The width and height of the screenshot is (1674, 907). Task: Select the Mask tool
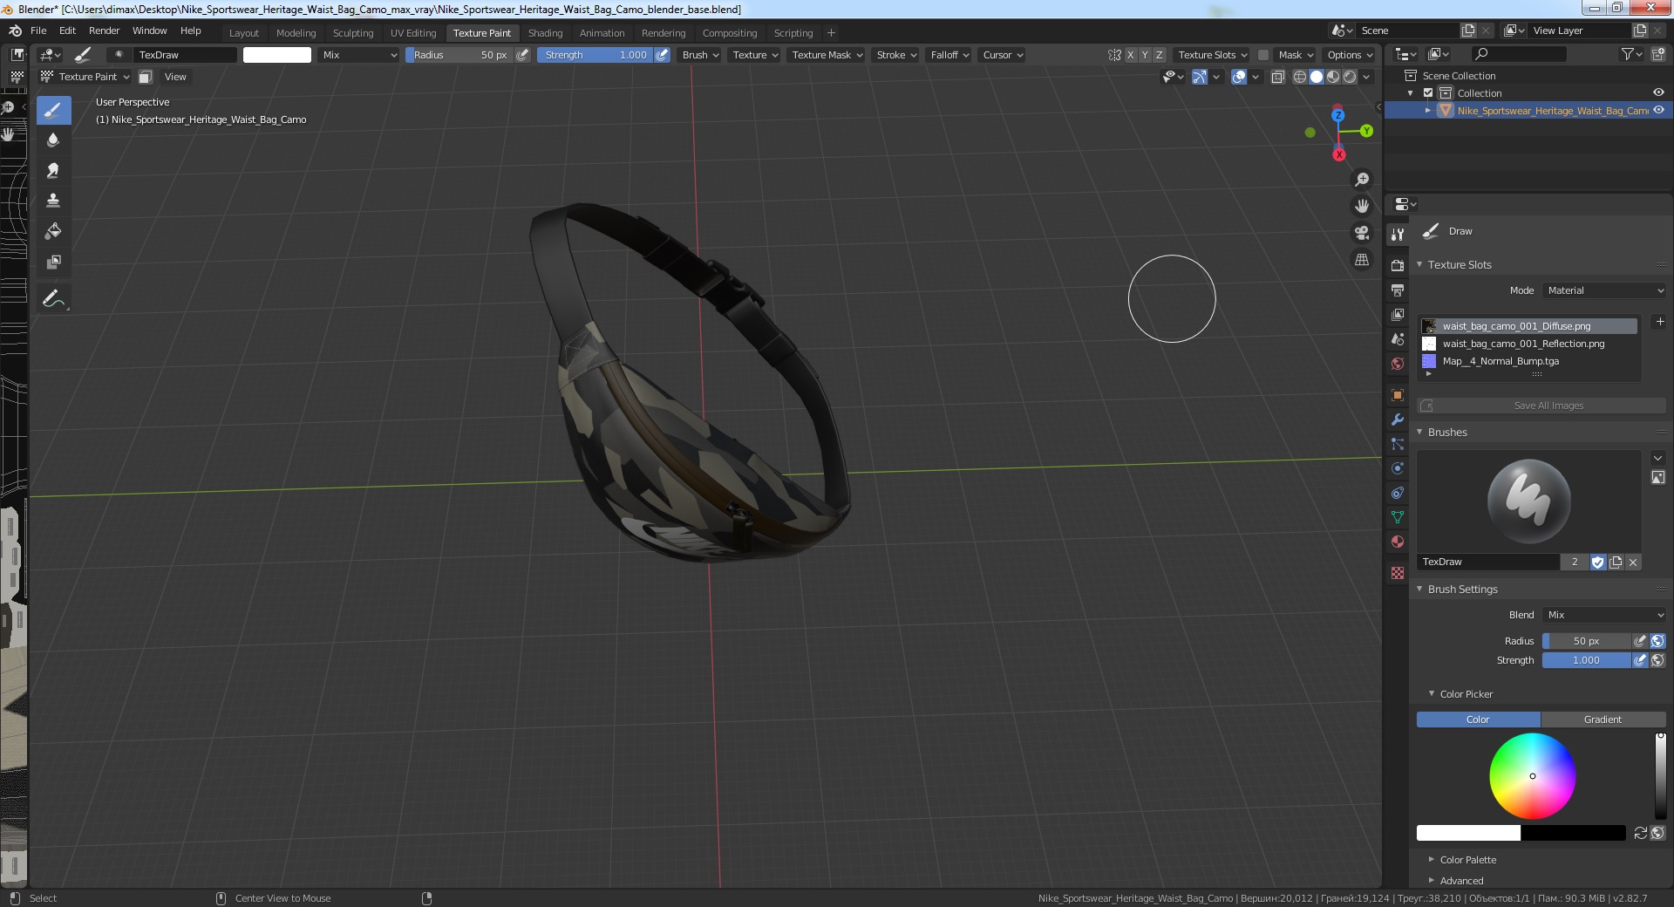[53, 262]
